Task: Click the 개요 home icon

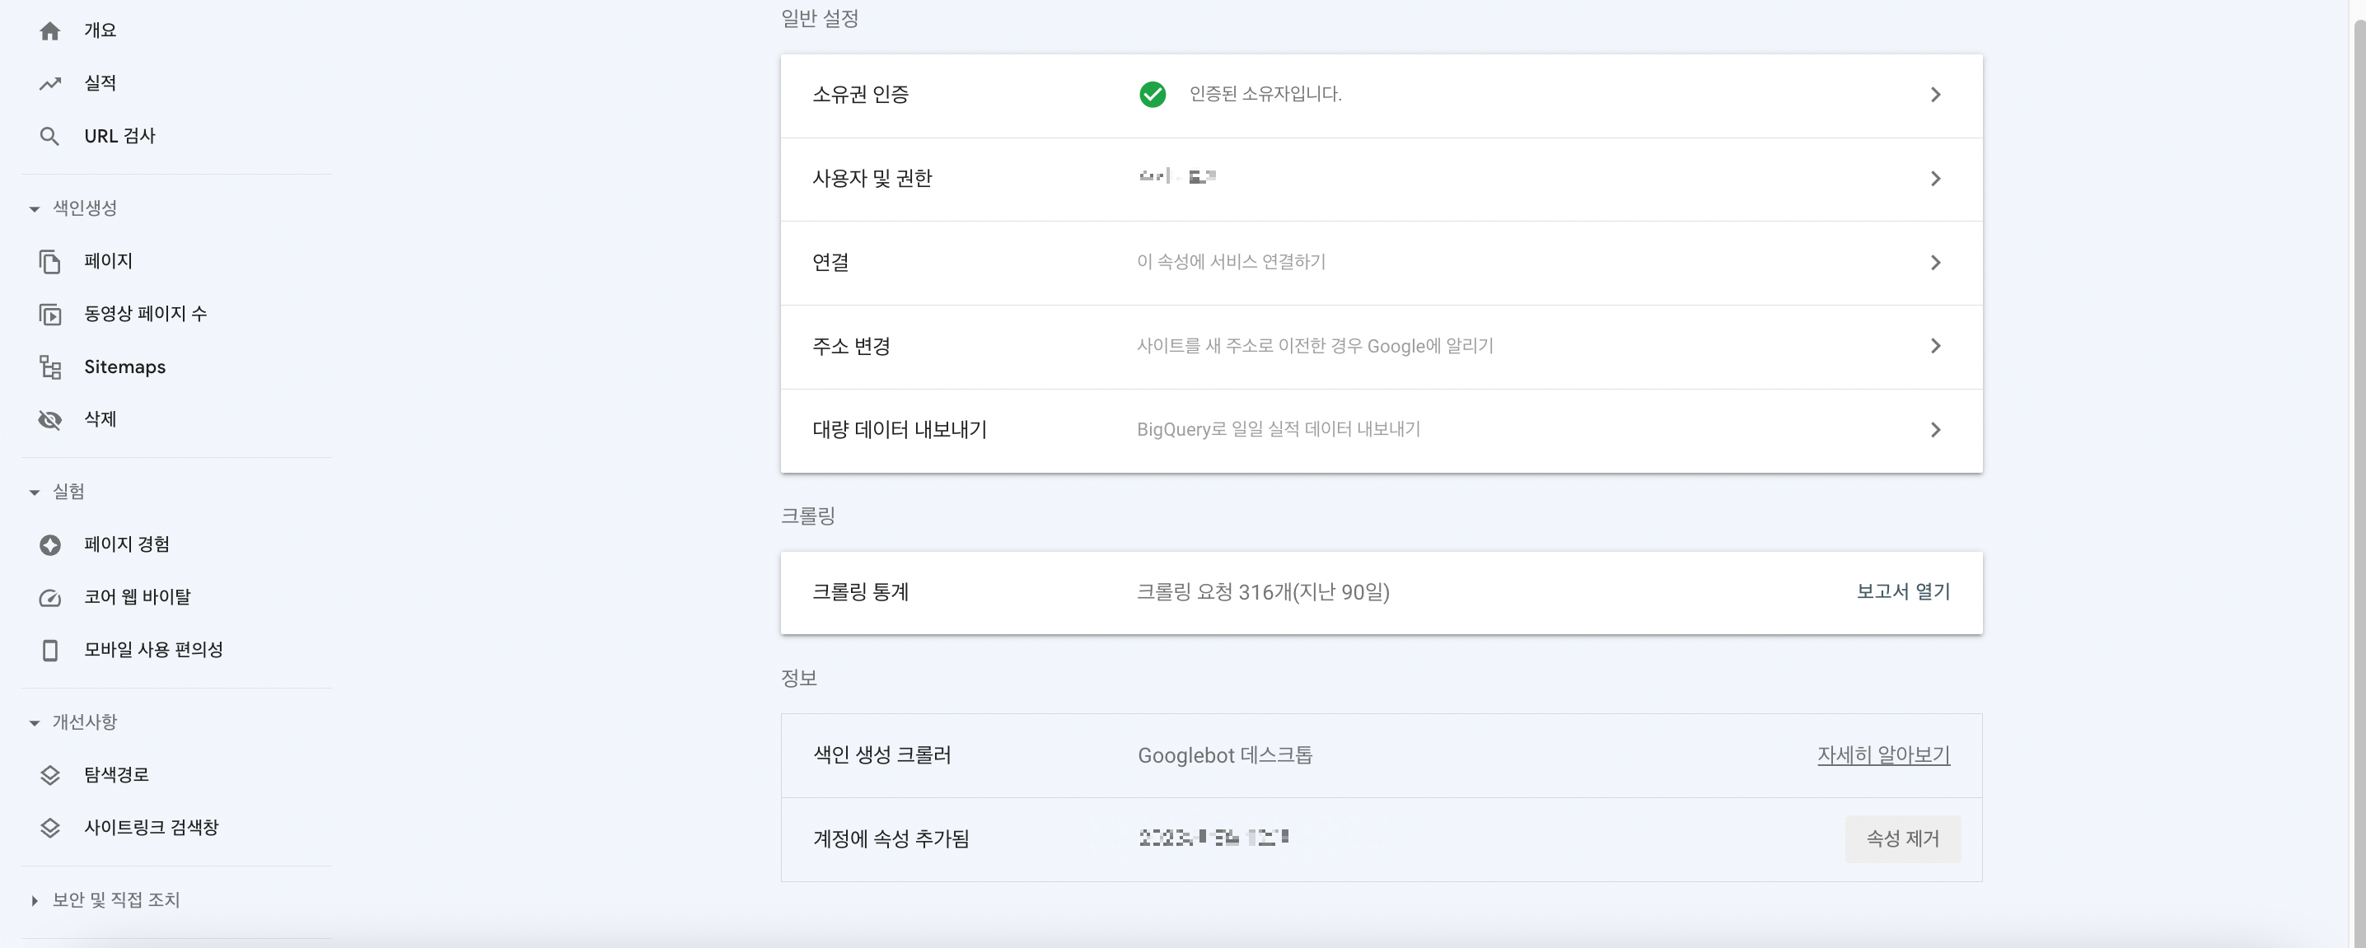Action: [x=49, y=30]
